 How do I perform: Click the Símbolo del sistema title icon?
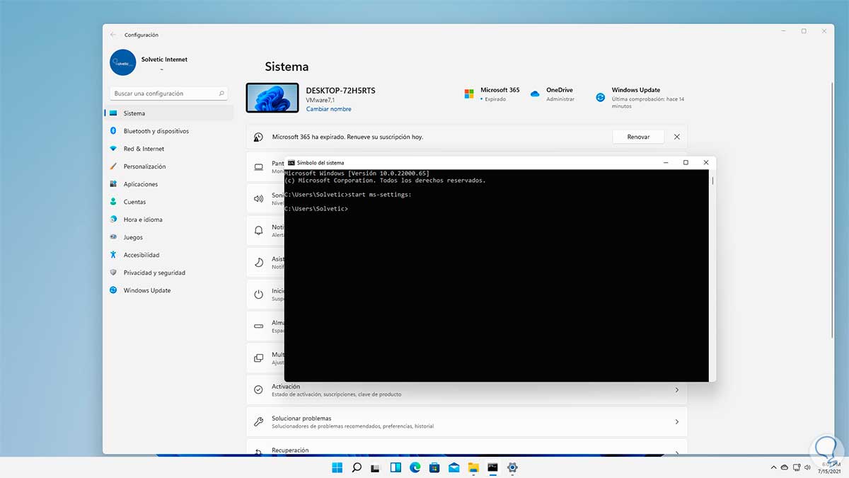(x=291, y=163)
